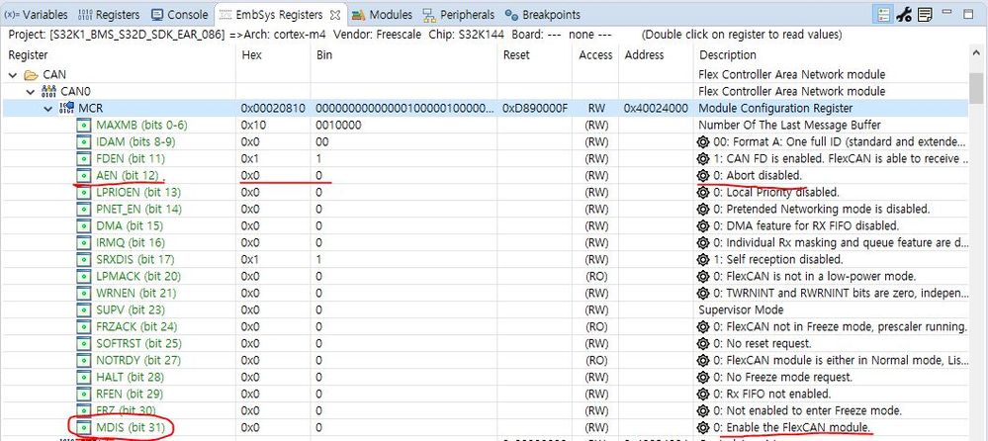Select the HALT bit 28 field
This screenshot has width=988, height=441.
coord(130,377)
